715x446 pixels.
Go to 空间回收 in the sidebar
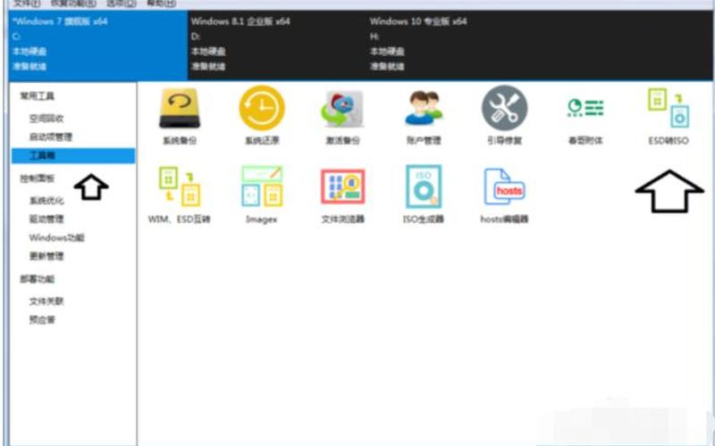click(x=46, y=119)
